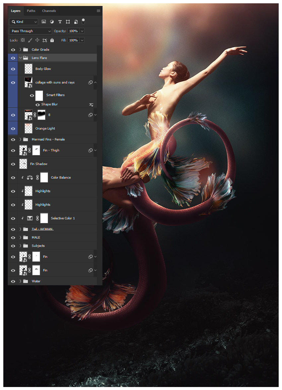Click Fin - Thigh layer mask thumbnail
This screenshot has height=390, width=282.
click(36, 150)
